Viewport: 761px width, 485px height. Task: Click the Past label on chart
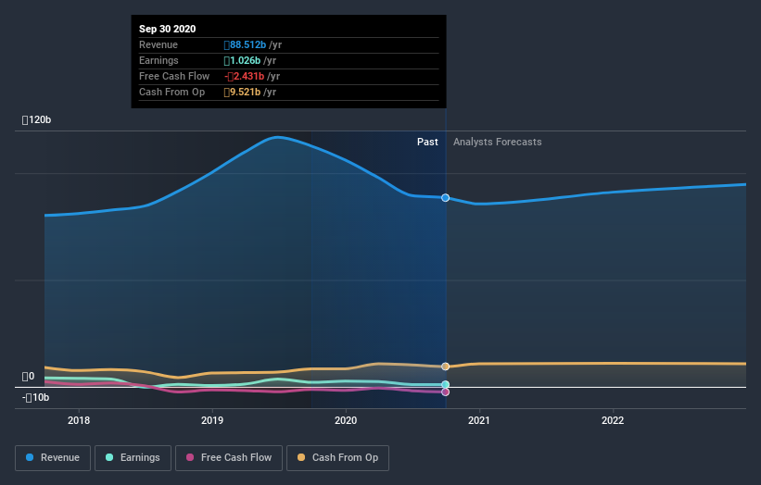pos(427,142)
